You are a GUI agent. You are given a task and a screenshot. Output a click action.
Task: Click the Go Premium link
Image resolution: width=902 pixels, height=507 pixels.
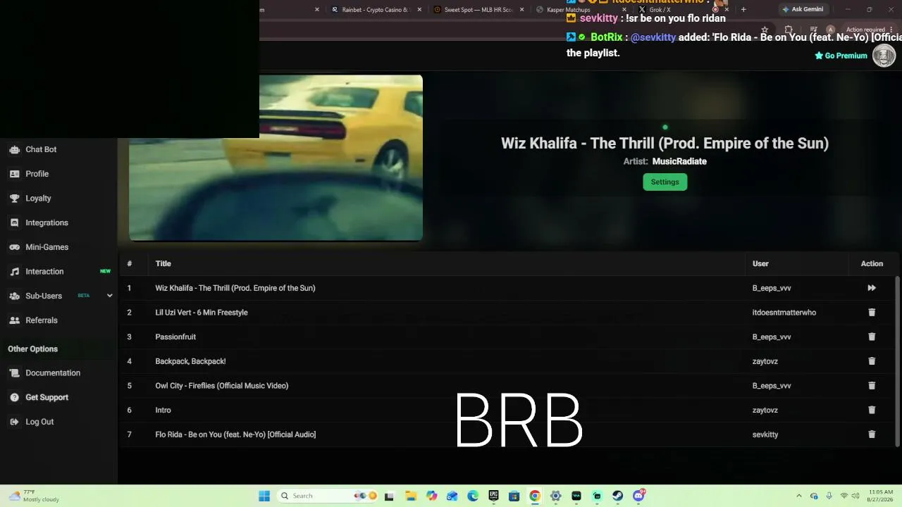pos(841,56)
